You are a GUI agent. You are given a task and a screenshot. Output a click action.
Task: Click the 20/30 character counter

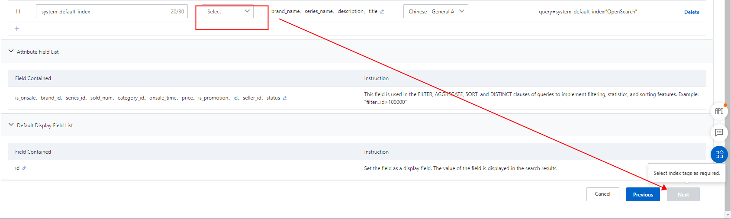[x=177, y=12]
